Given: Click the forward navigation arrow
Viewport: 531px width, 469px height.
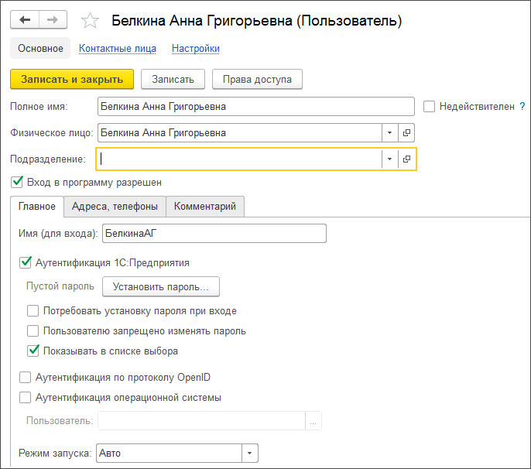Looking at the screenshot, I should [x=53, y=20].
